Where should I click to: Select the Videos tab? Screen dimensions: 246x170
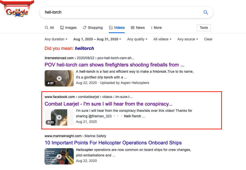coord(117,28)
